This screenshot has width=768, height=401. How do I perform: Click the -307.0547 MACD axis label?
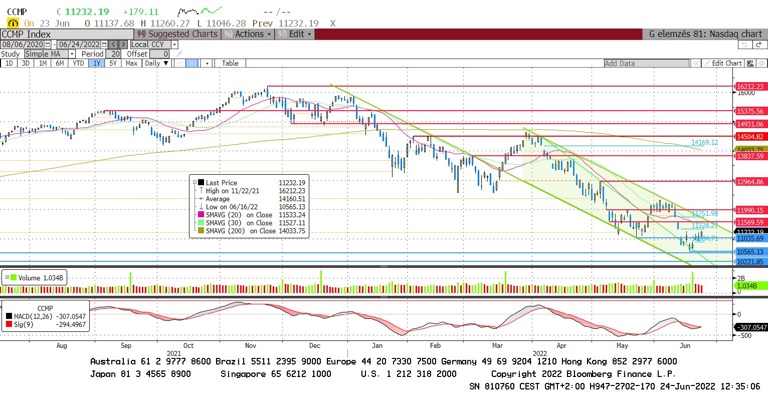click(x=751, y=327)
